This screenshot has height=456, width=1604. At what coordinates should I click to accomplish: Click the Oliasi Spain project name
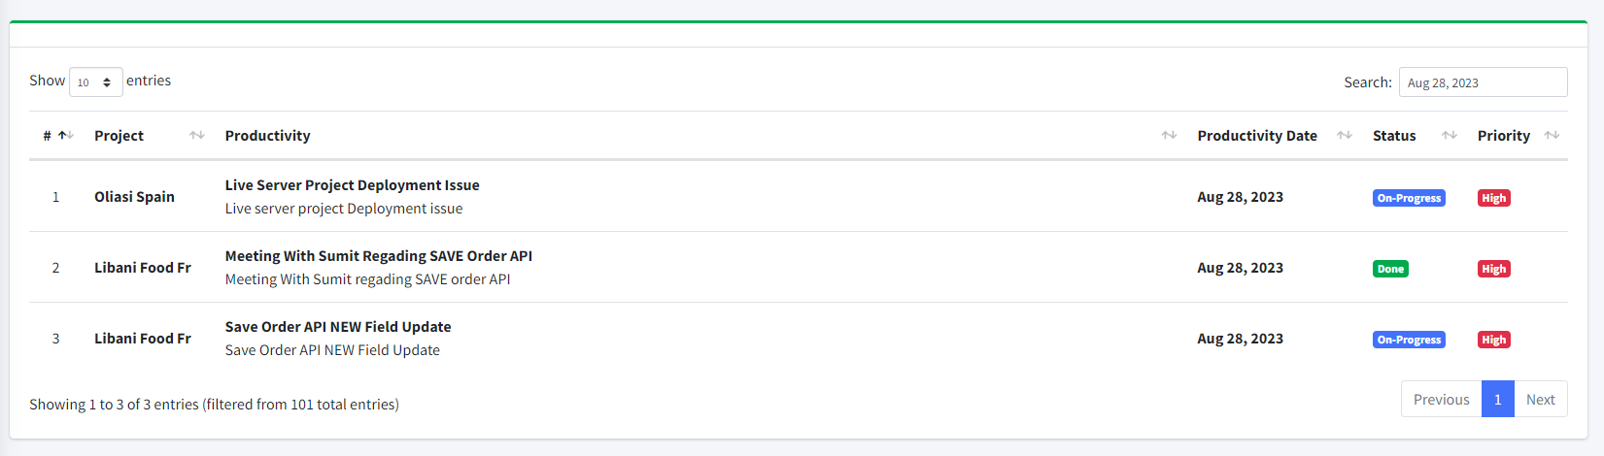pyautogui.click(x=134, y=197)
